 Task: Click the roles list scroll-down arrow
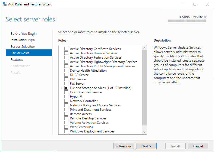[144, 132]
